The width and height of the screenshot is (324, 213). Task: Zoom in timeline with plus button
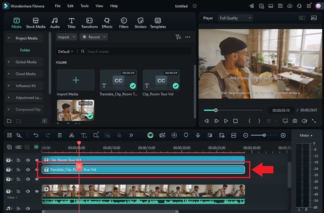[x=283, y=135]
